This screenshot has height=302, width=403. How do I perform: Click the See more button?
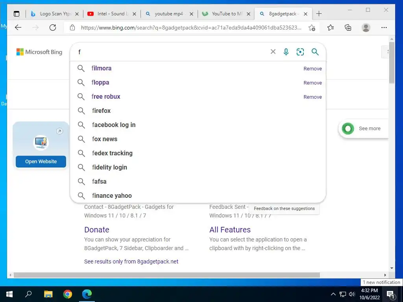pyautogui.click(x=363, y=129)
